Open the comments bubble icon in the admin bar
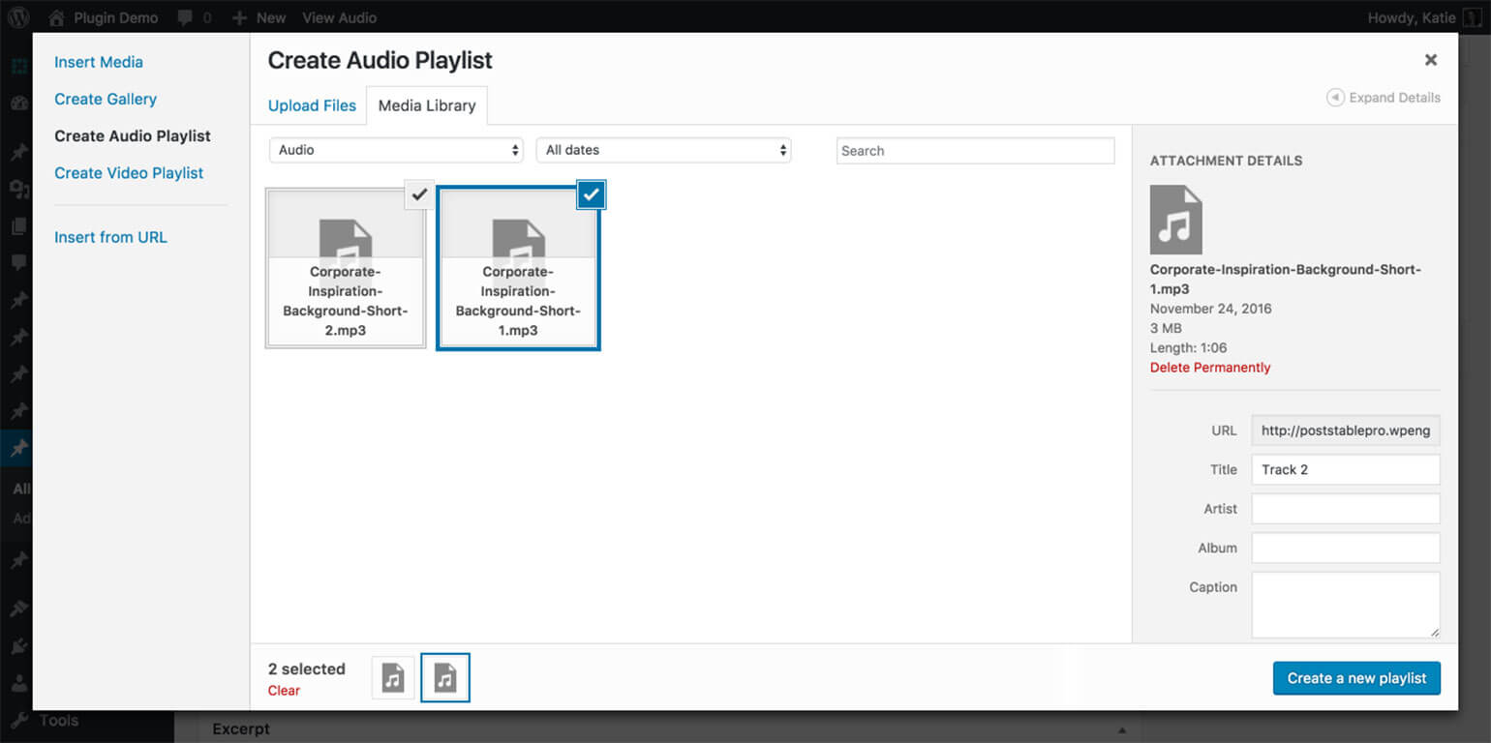The image size is (1491, 743). click(184, 16)
